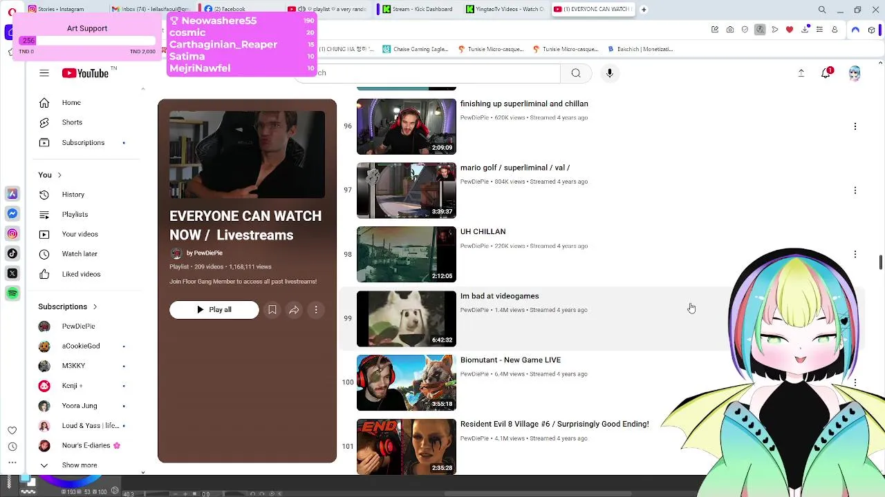885x497 pixels.
Task: Open PewDiePie subscription channel
Action: click(x=86, y=326)
